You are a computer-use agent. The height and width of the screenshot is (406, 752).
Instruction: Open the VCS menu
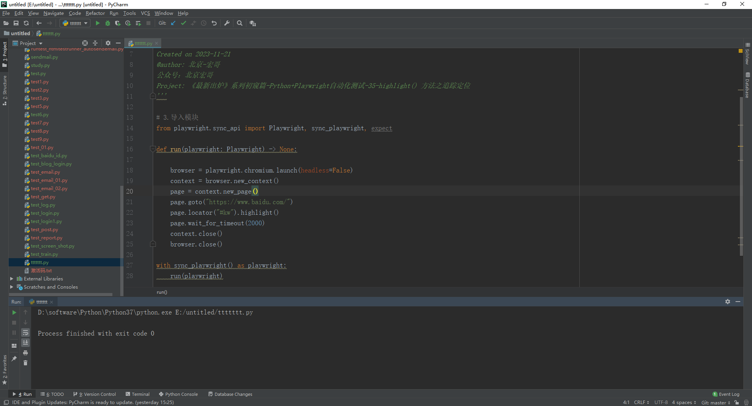coord(145,13)
